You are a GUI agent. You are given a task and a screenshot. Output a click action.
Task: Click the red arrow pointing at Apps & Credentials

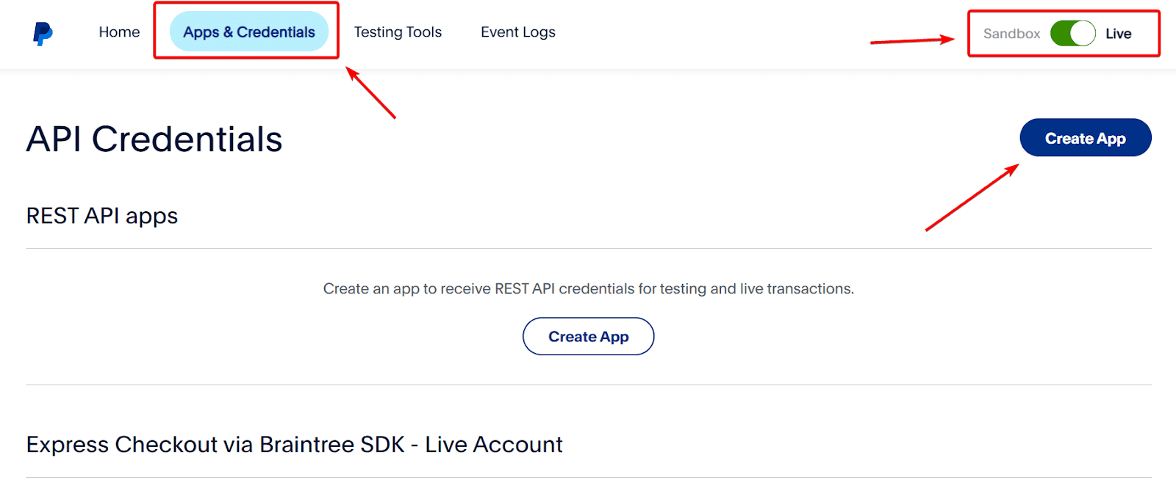370,92
